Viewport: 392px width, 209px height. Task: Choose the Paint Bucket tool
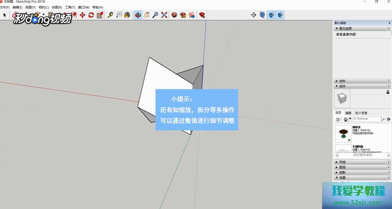[x=127, y=15]
